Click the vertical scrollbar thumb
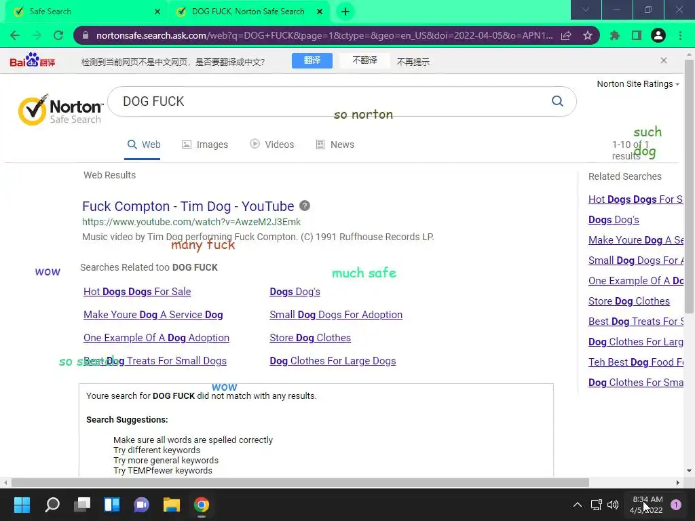Viewport: 695px width, 521px height. (689, 186)
